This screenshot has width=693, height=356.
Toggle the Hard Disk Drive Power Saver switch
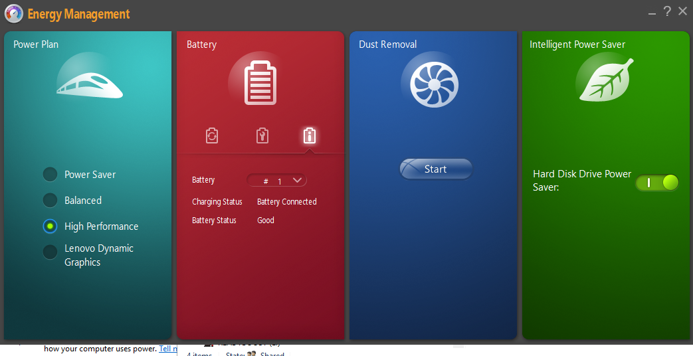(x=657, y=183)
